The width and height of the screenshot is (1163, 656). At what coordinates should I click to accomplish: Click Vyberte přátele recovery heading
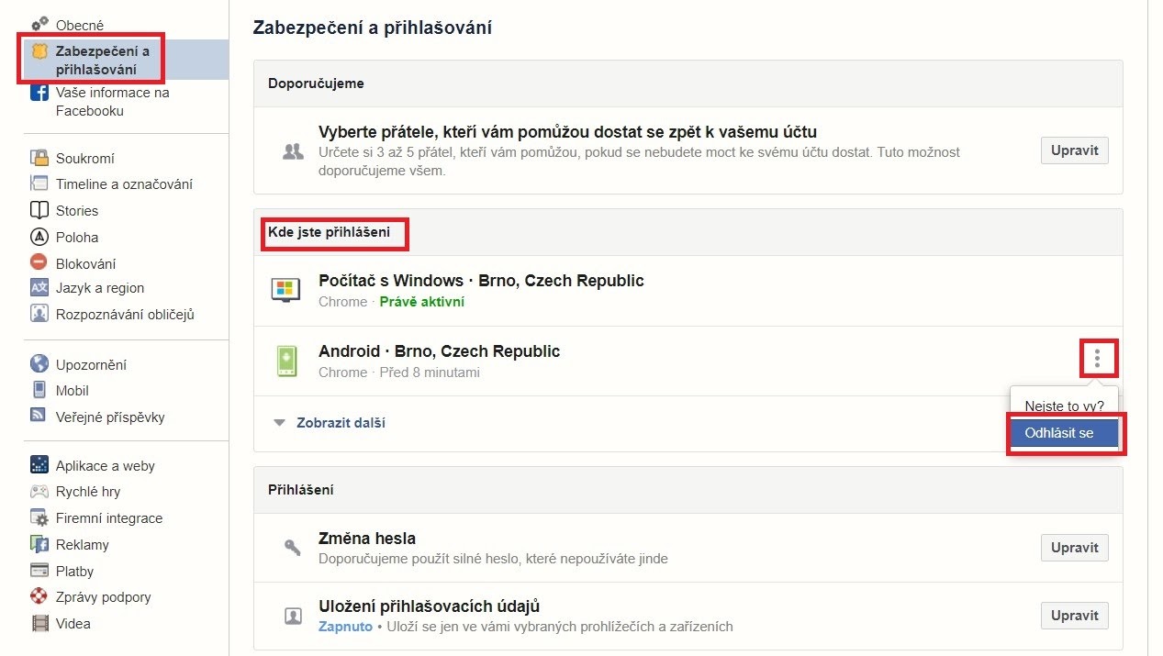click(x=567, y=132)
